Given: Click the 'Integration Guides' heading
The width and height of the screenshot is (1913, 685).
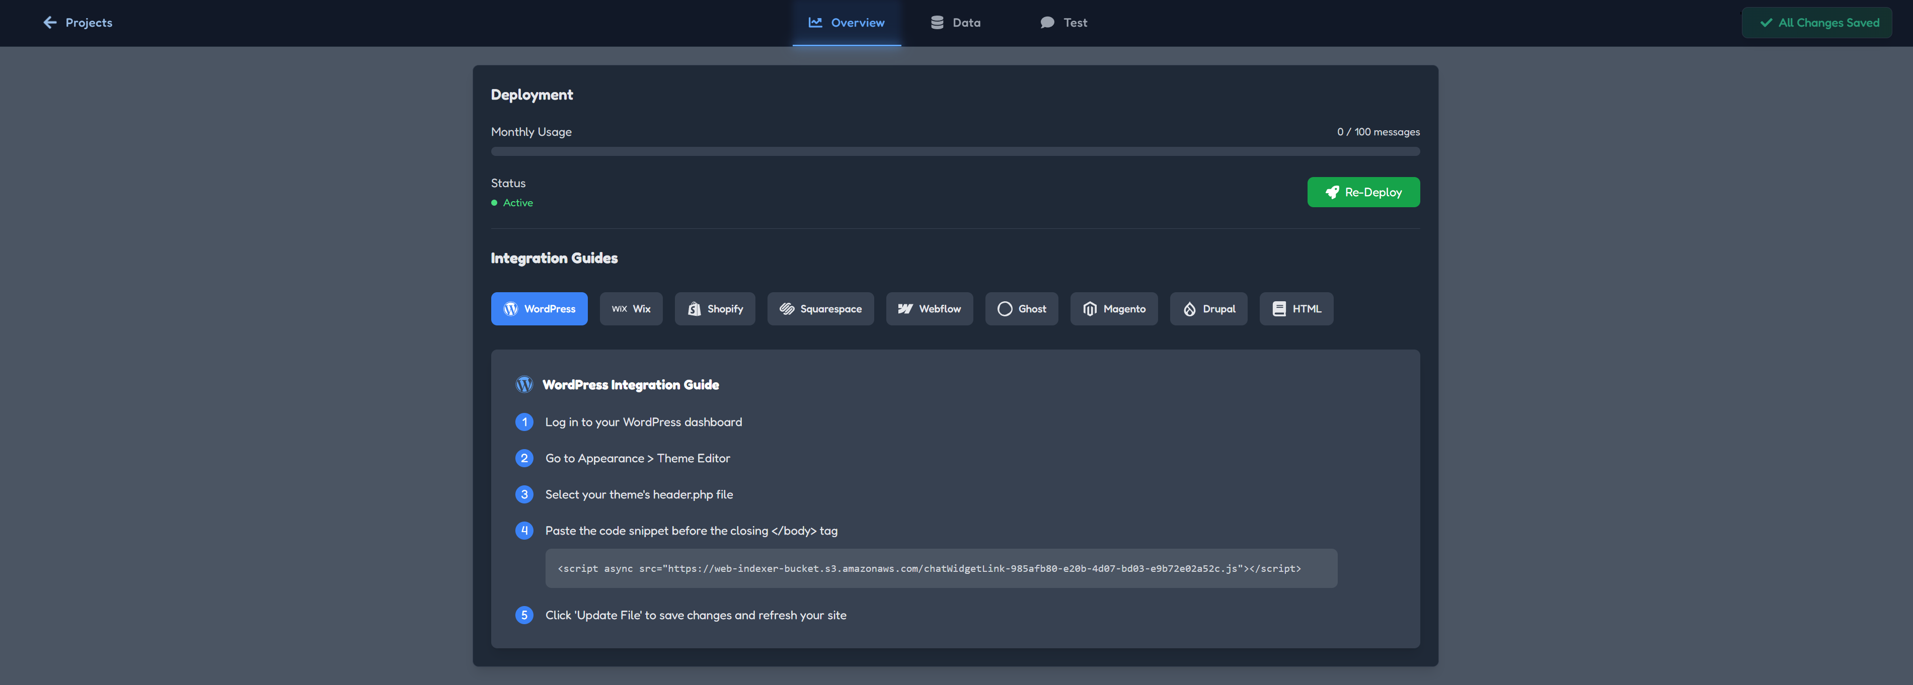Looking at the screenshot, I should click(x=554, y=259).
